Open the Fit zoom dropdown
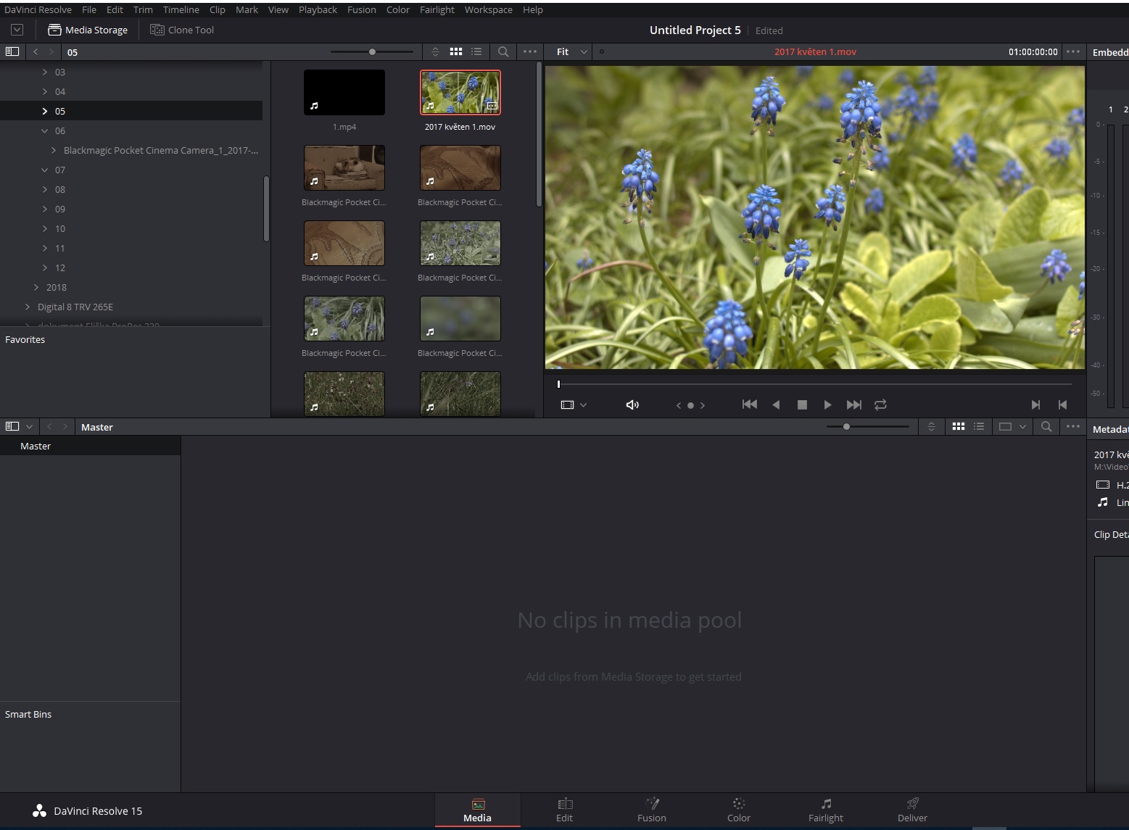 point(571,52)
